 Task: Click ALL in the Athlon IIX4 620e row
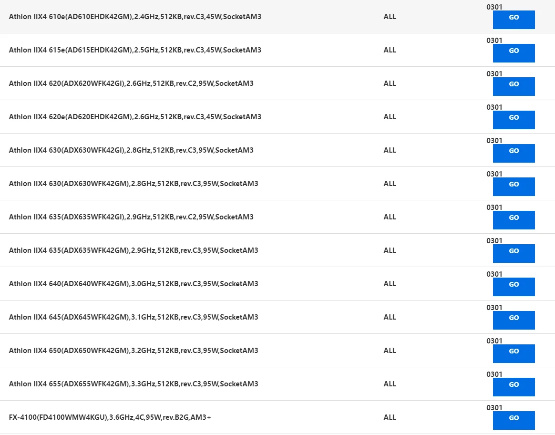pos(390,117)
